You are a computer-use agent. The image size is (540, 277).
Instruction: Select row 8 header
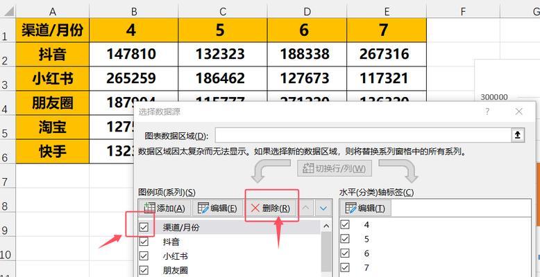[x=8, y=200]
